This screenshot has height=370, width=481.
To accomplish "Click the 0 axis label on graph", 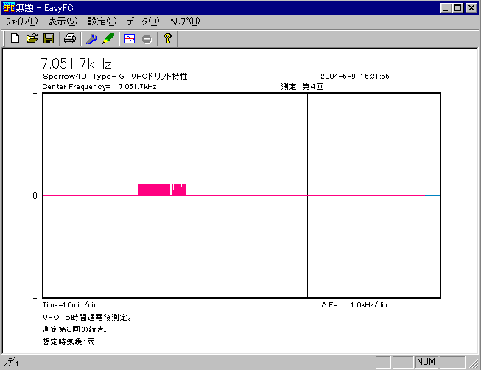I will [35, 195].
